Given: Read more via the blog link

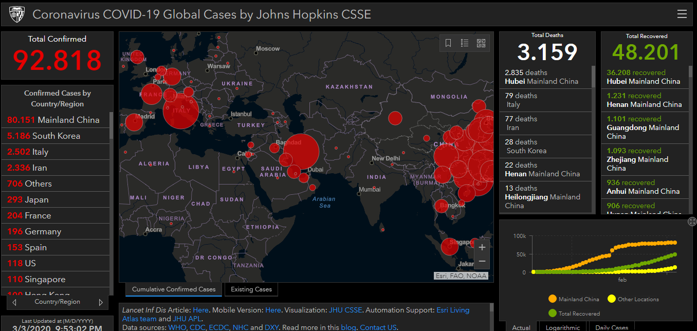Looking at the screenshot, I should coord(348,327).
